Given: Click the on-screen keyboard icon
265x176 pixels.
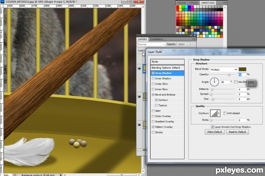Looking at the screenshot, I should click(251, 83).
